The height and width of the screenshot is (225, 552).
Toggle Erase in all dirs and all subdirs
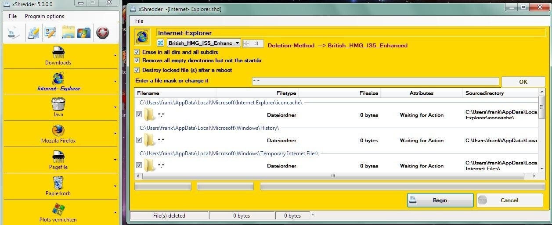137,52
